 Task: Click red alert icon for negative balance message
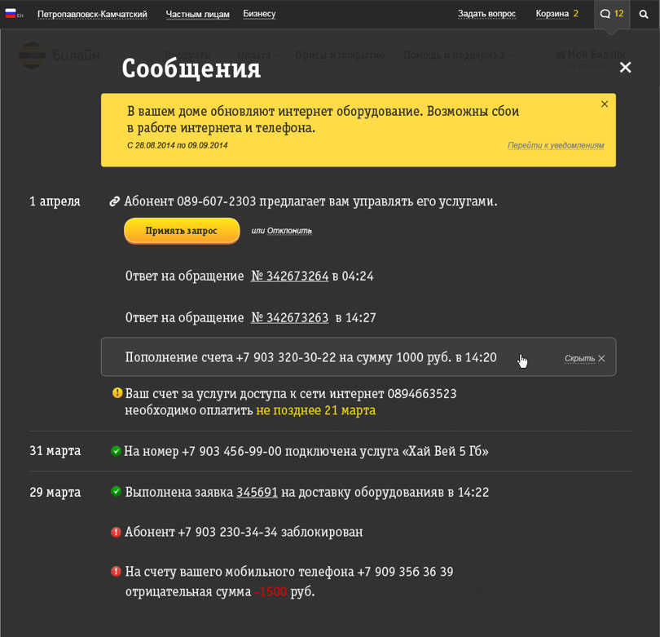pos(116,572)
